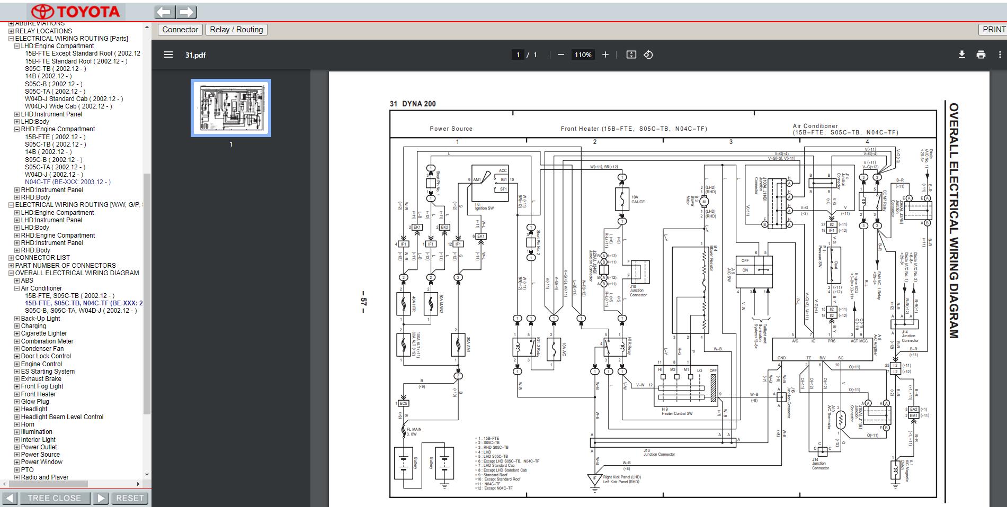Click the fit to page icon
Screen dimensions: 1007x507
coord(631,55)
